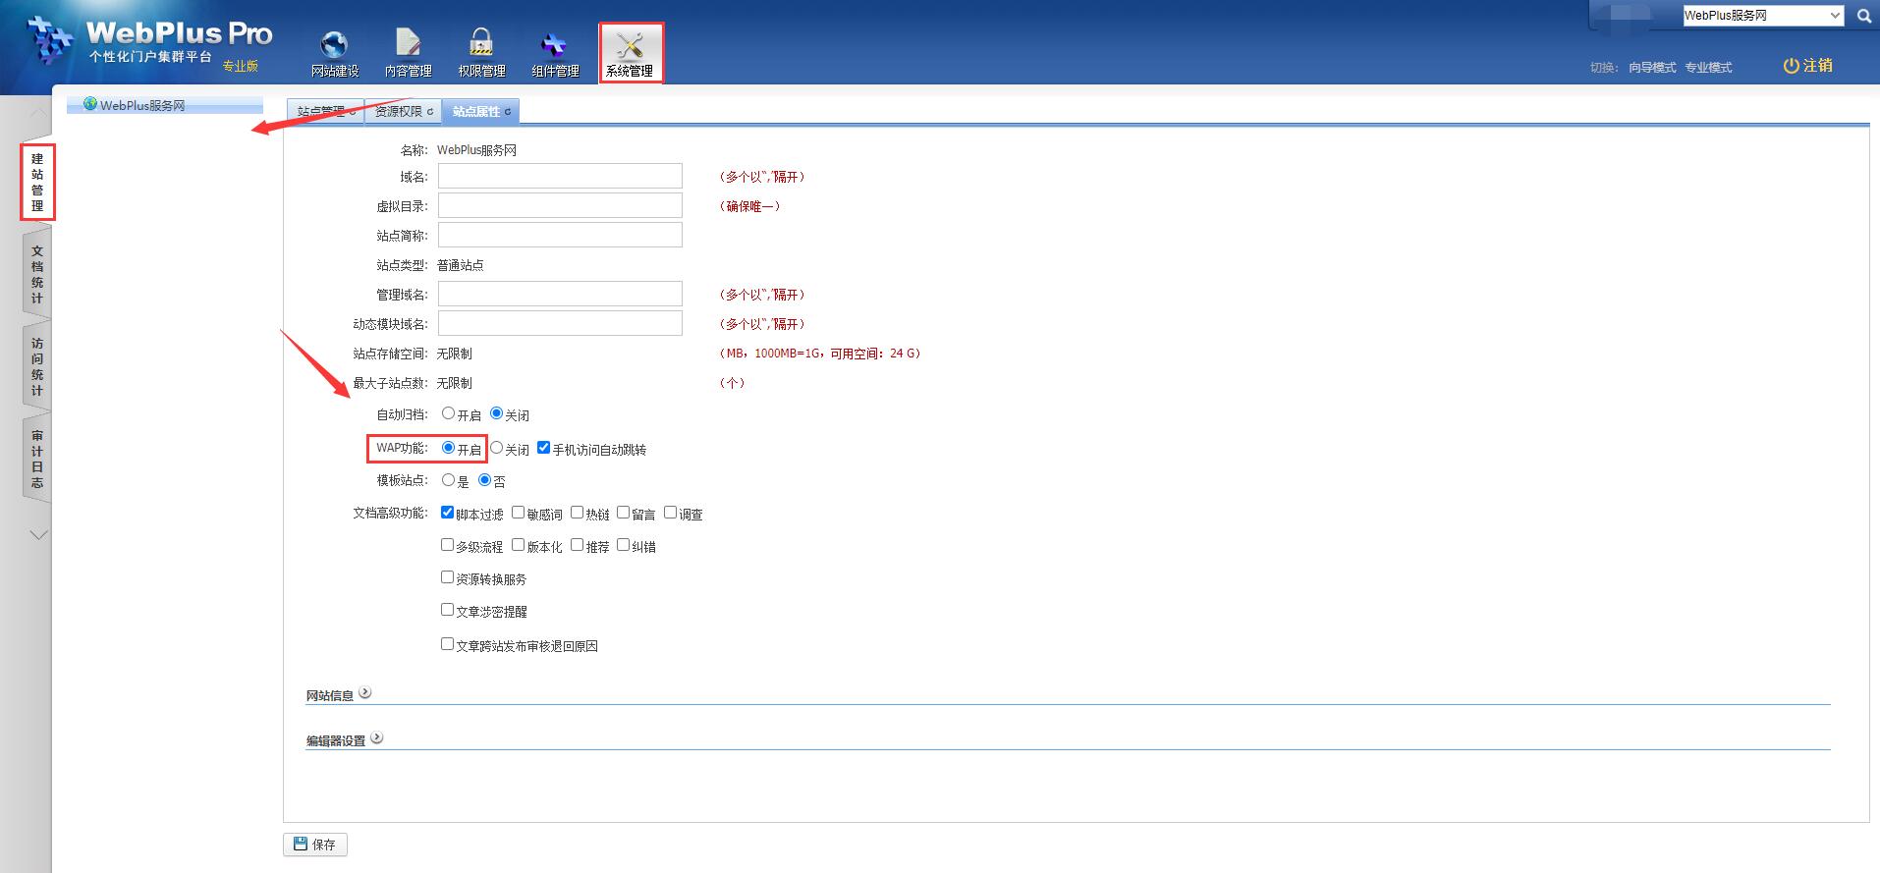Switch to 向导模式 link
1880x873 pixels.
(1652, 68)
